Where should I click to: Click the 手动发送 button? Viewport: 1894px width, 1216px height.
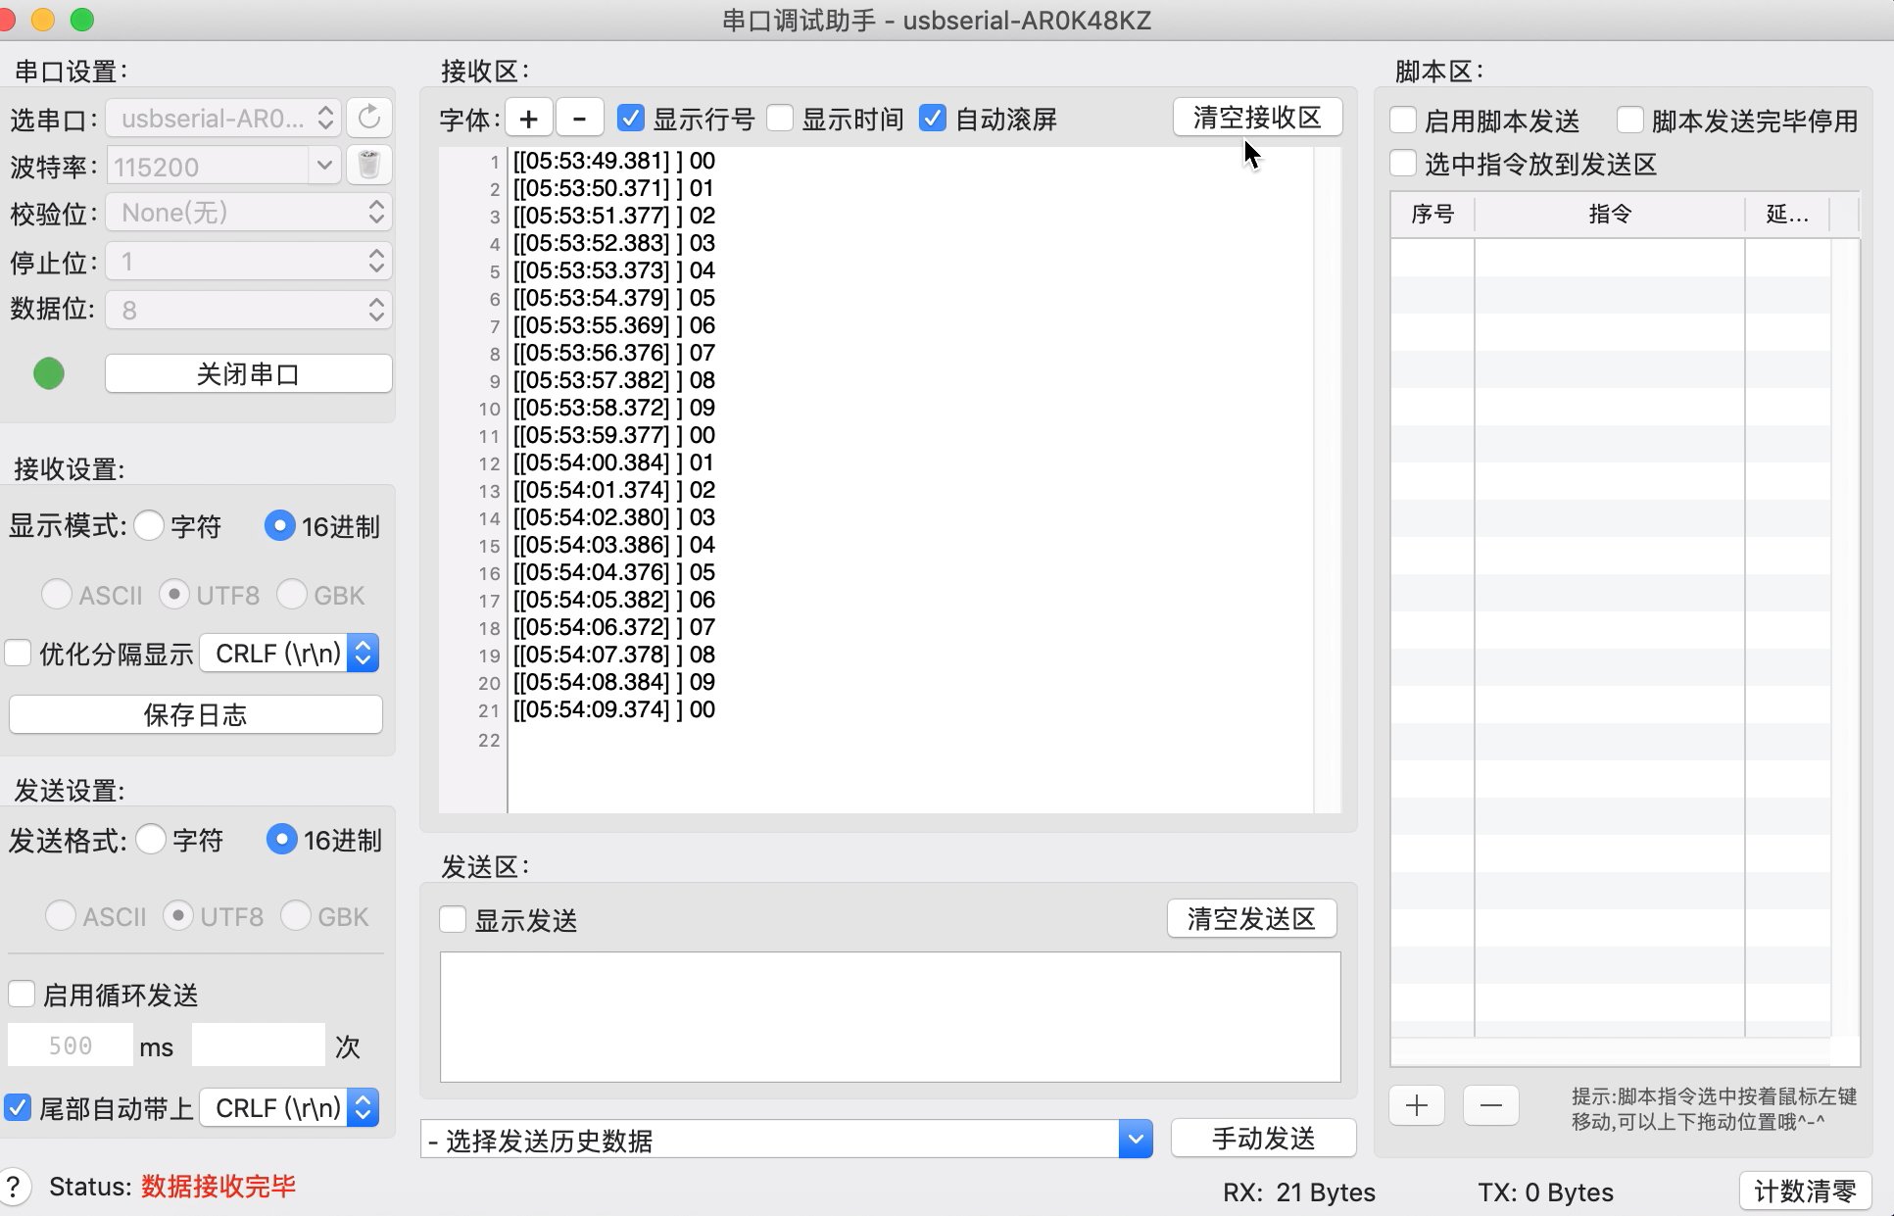tap(1263, 1139)
